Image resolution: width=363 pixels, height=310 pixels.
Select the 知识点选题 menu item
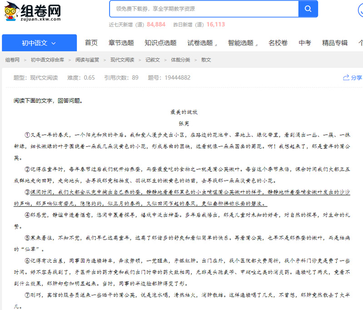point(160,43)
